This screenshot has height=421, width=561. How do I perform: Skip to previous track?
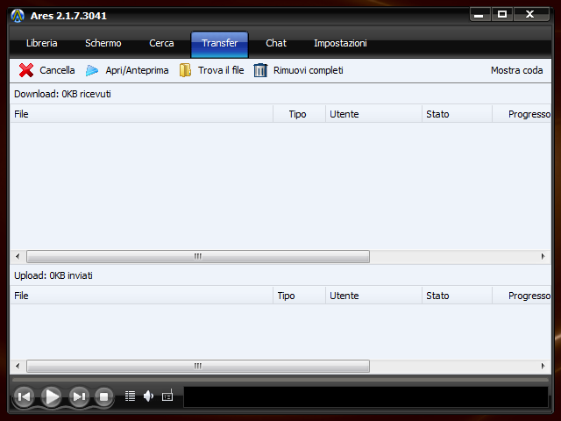(25, 397)
